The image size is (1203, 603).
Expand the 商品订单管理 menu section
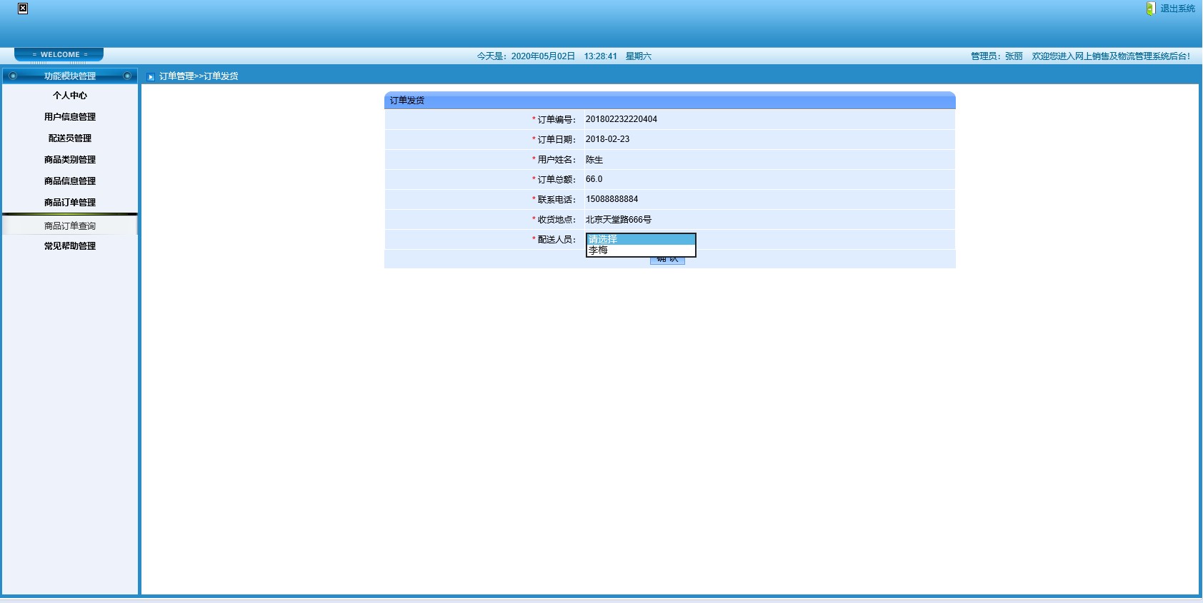pyautogui.click(x=70, y=203)
